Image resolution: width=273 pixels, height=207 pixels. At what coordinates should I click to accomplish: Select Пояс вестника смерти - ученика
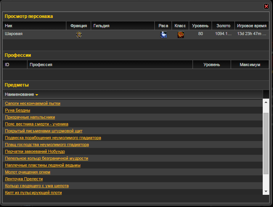(x=37, y=124)
